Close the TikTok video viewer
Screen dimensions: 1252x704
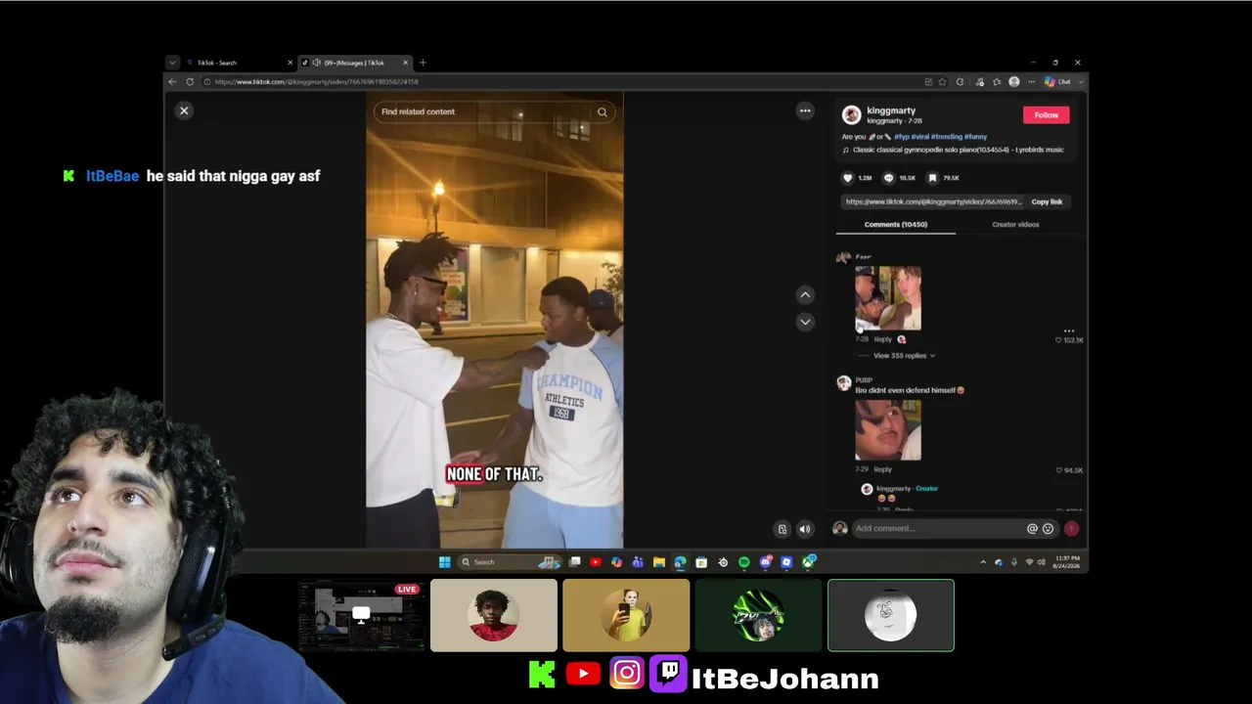tap(184, 110)
